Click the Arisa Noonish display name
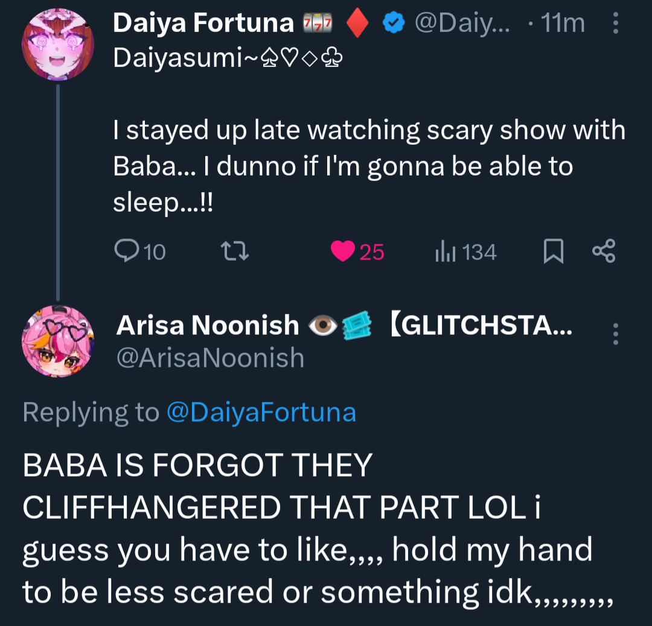 click(207, 326)
